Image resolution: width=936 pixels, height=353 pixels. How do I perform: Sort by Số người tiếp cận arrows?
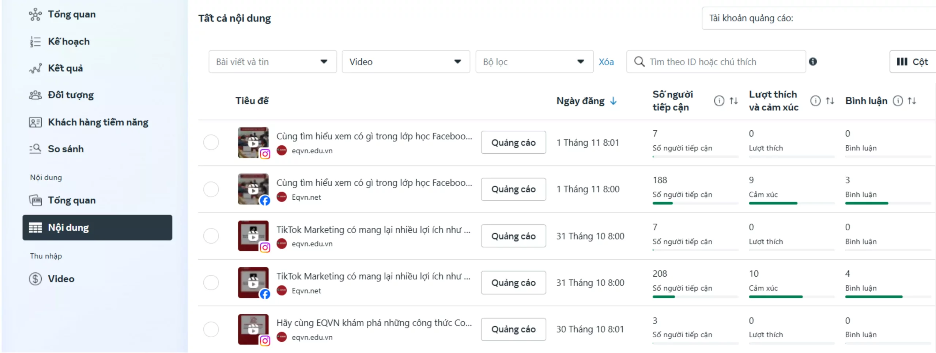(x=733, y=101)
